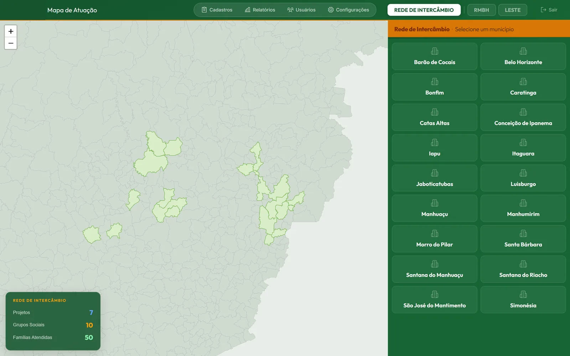
Task: Choose the Simonésia municipality card
Action: (523, 300)
